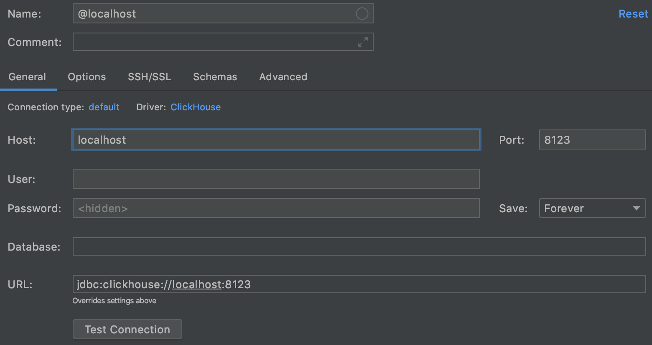Click into the Comment input field
This screenshot has height=345, width=652.
213,42
